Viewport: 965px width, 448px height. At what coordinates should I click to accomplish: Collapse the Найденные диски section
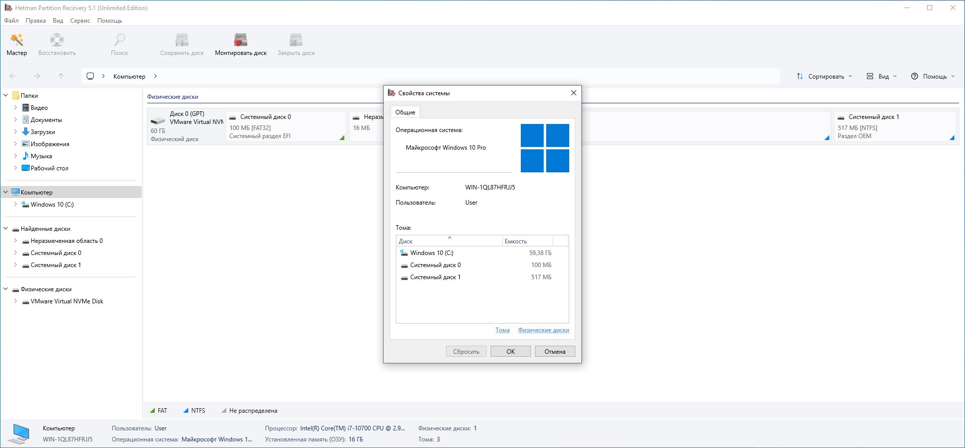(x=6, y=229)
